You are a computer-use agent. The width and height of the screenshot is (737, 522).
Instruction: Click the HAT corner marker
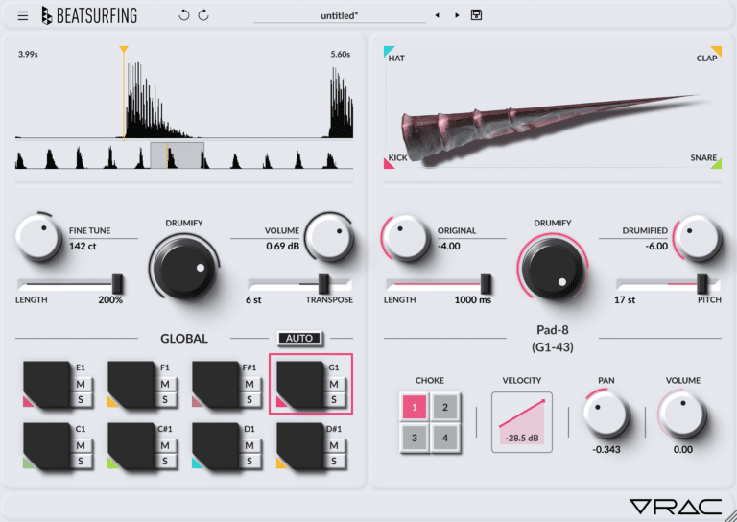click(x=390, y=51)
